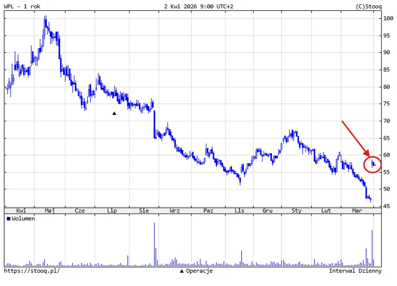The width and height of the screenshot is (397, 286).
Task: Select the black operation triangle marker on the price chart
Action: coord(114,113)
